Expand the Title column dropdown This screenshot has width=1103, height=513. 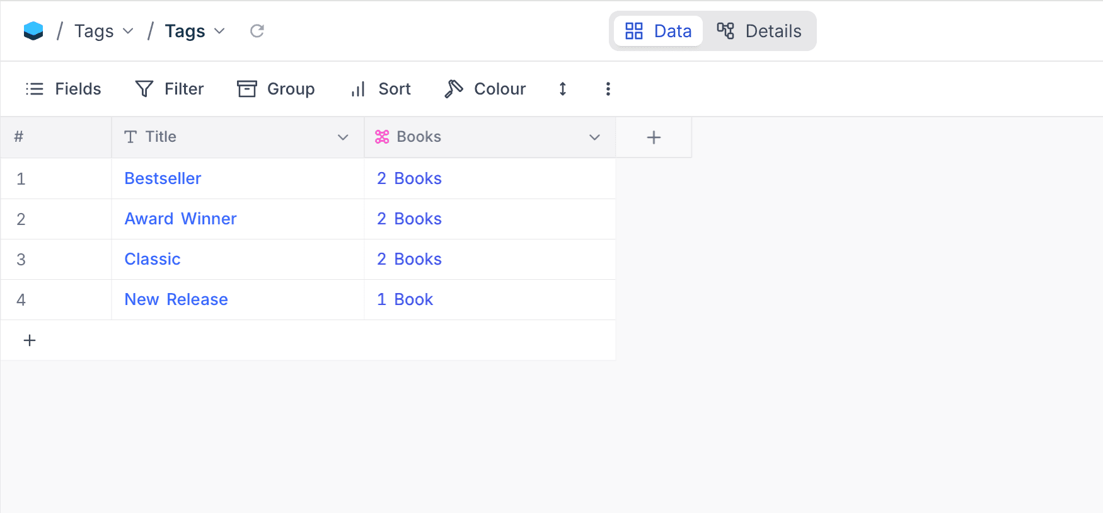click(343, 137)
